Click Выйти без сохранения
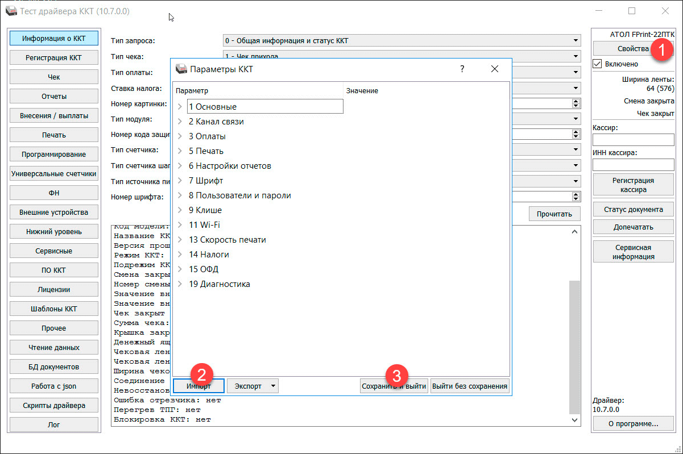The height and width of the screenshot is (454, 683). (x=469, y=386)
